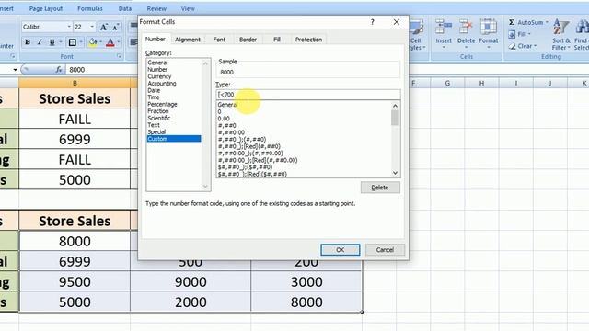This screenshot has width=589, height=331.
Task: Open the Review ribbon tab
Action: [x=156, y=8]
